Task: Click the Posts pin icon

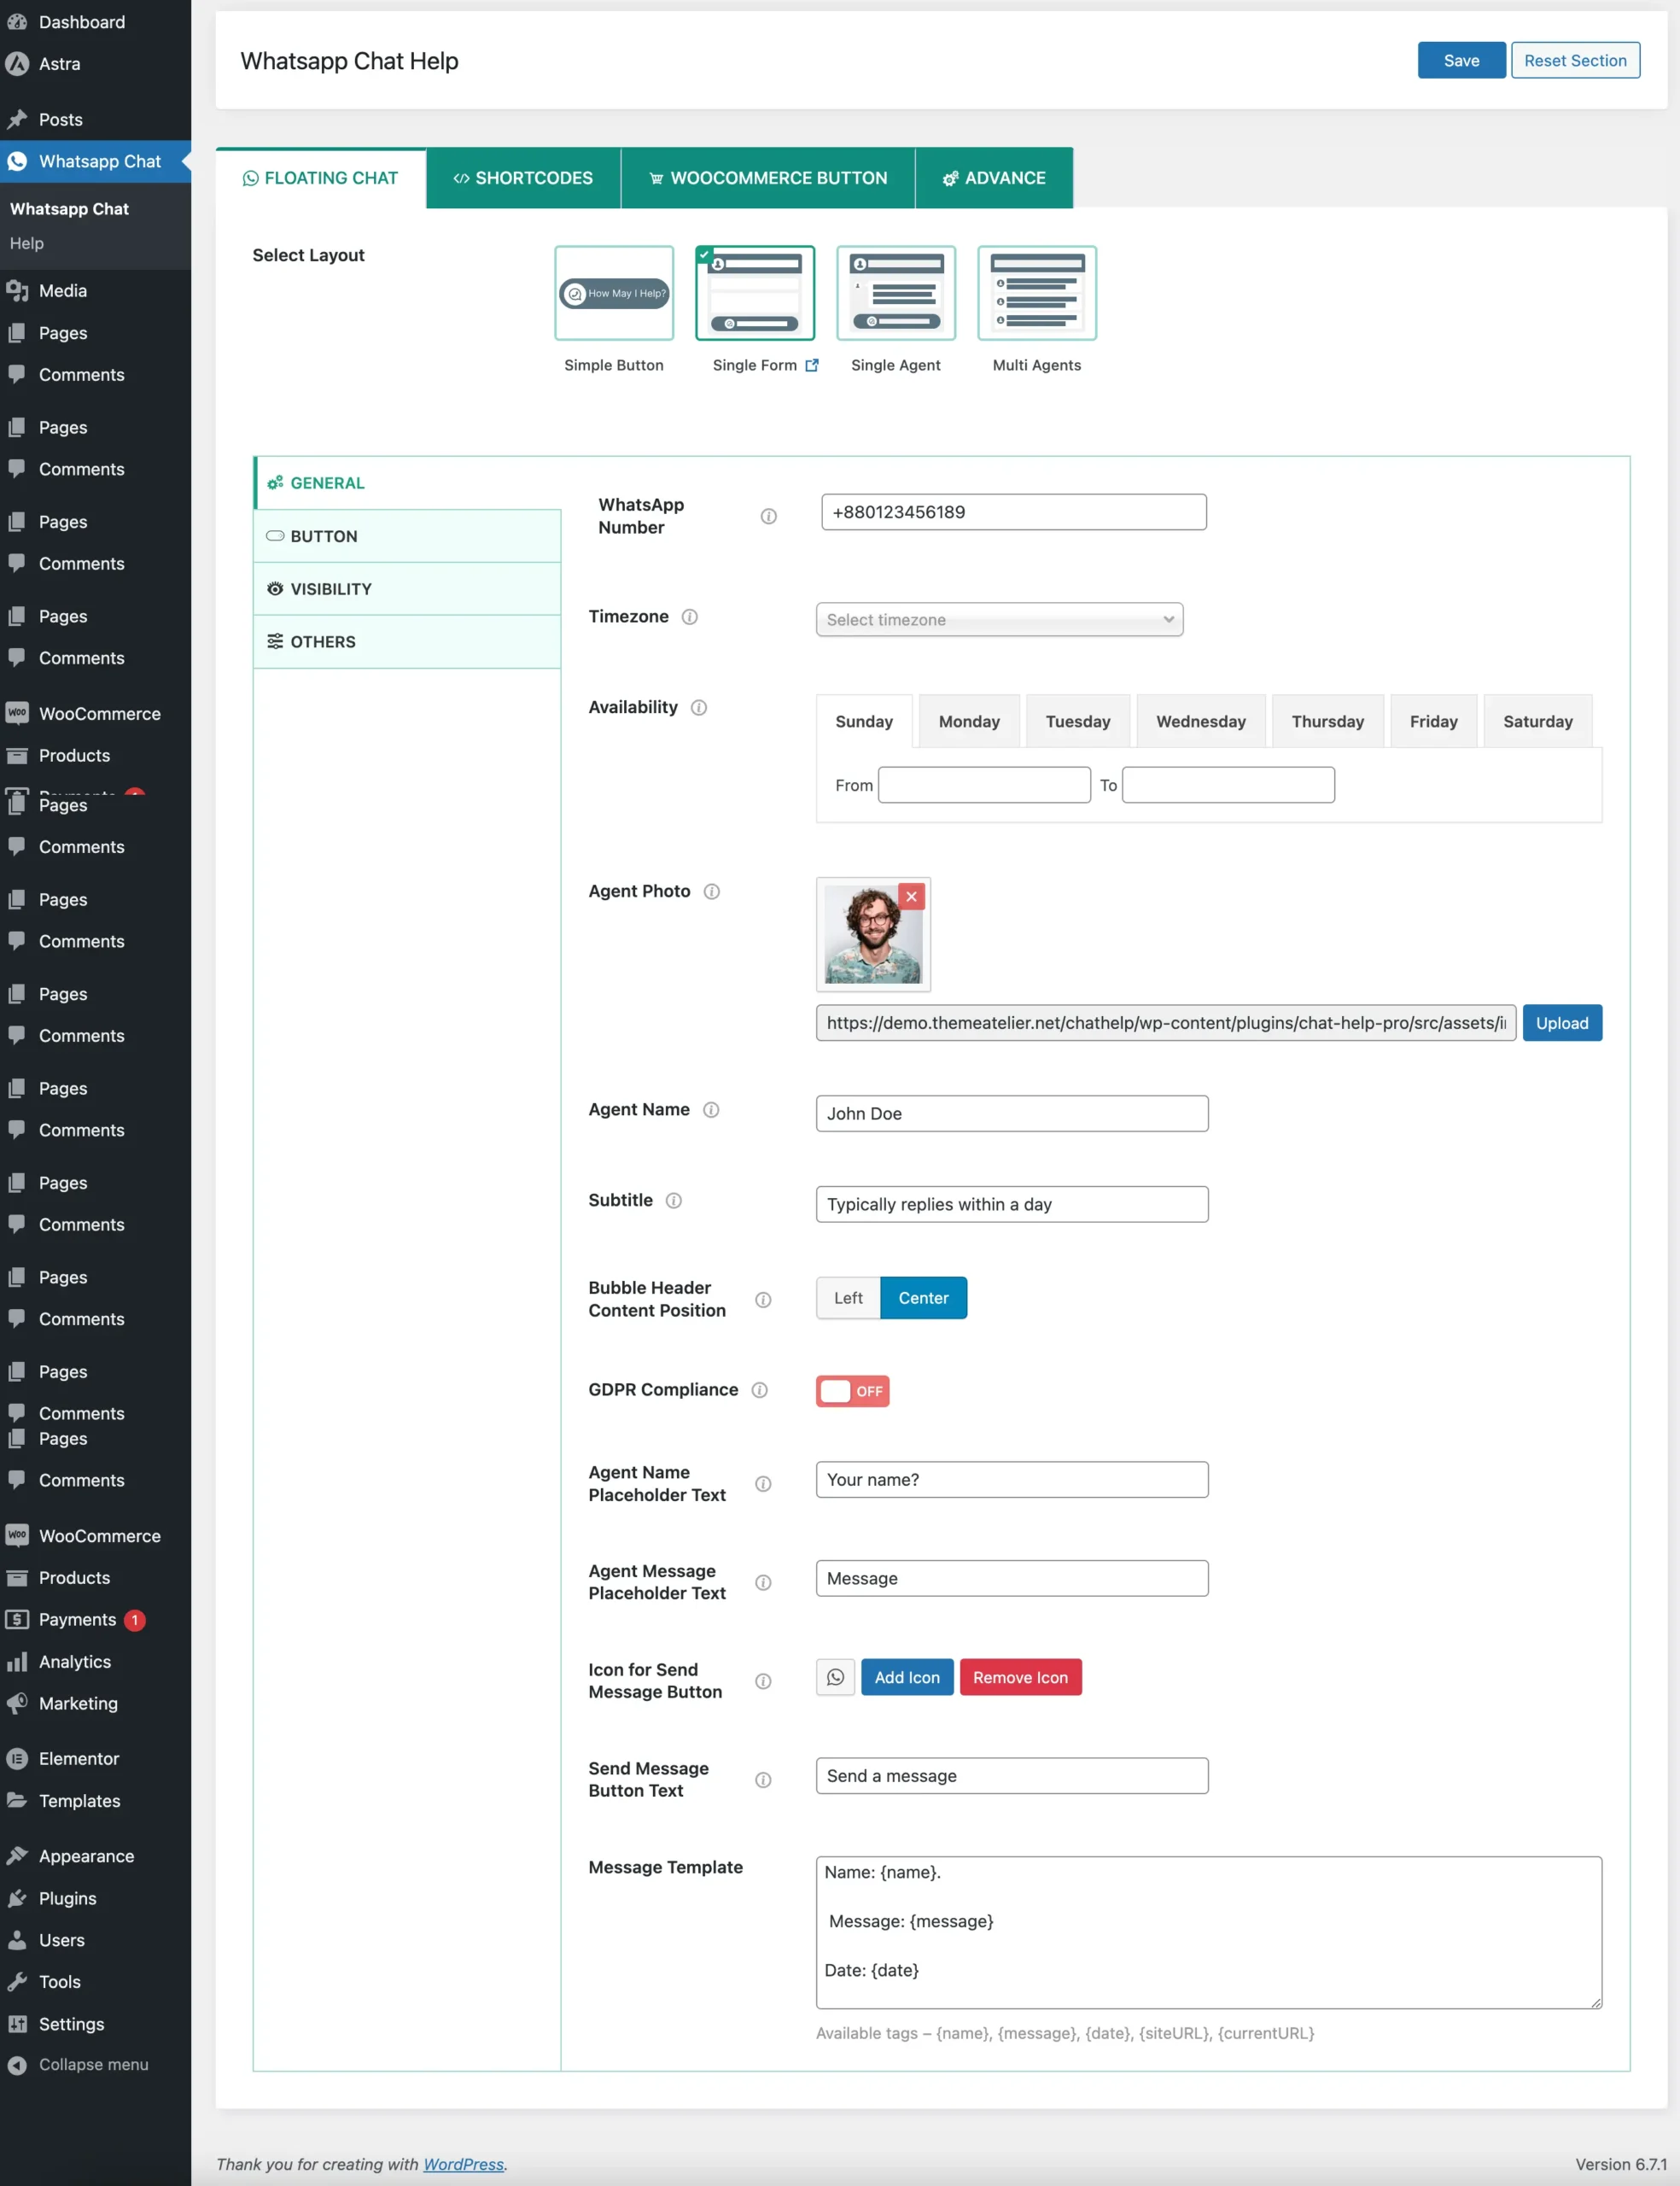Action: (17, 120)
